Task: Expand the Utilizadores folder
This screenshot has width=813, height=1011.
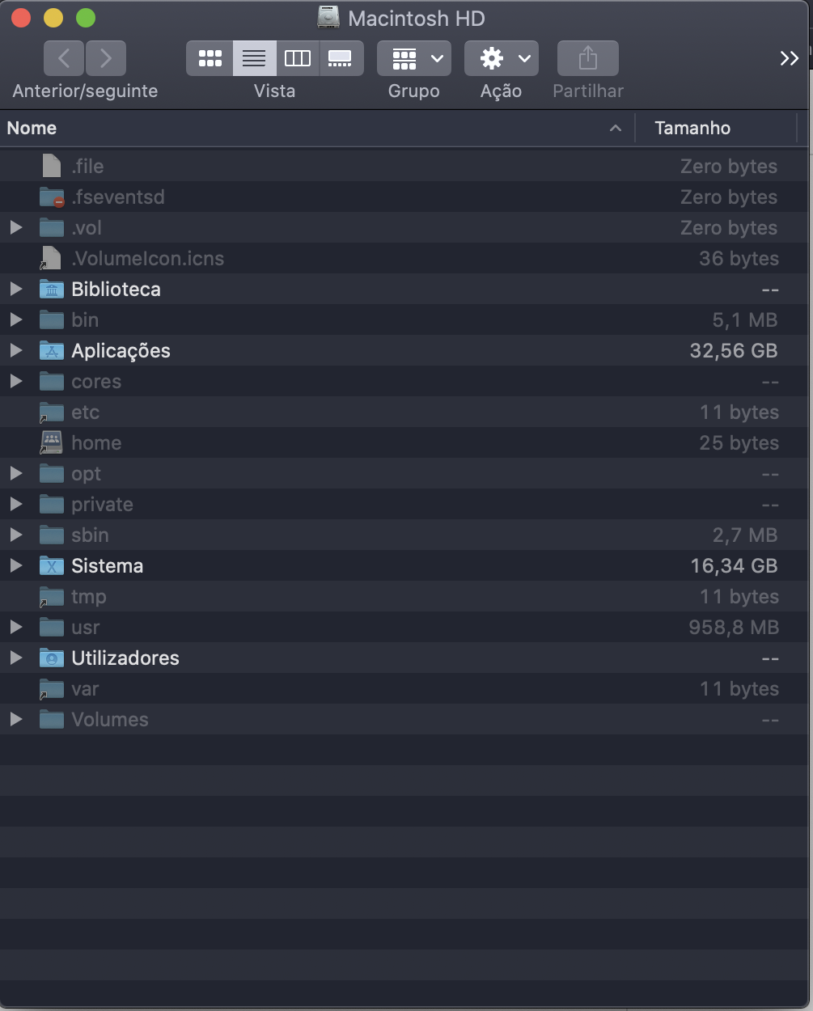Action: tap(16, 658)
